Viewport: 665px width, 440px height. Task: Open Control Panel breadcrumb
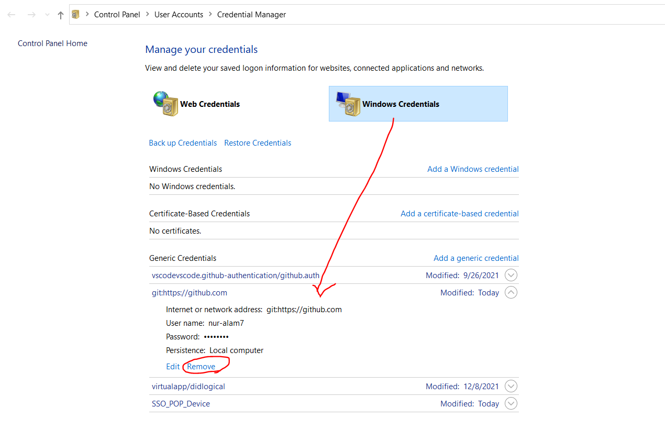coord(117,15)
